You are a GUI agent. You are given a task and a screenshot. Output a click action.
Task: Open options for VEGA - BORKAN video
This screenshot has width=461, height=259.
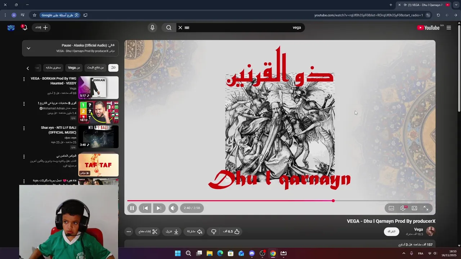tap(24, 79)
